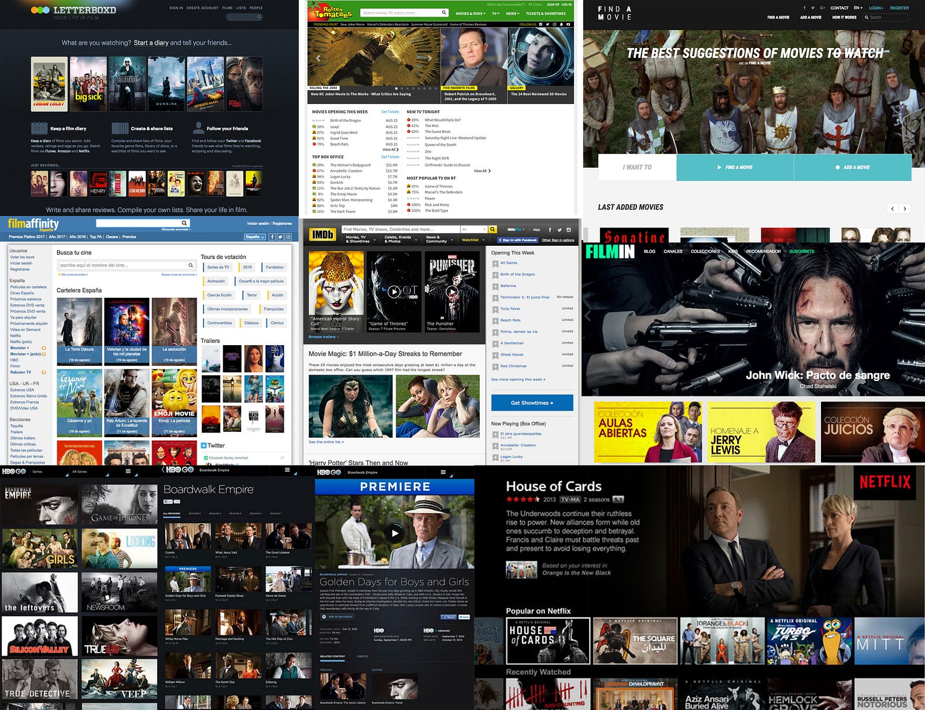Click the Twitter icon in Find A Movie header
The height and width of the screenshot is (710, 925).
point(813,8)
